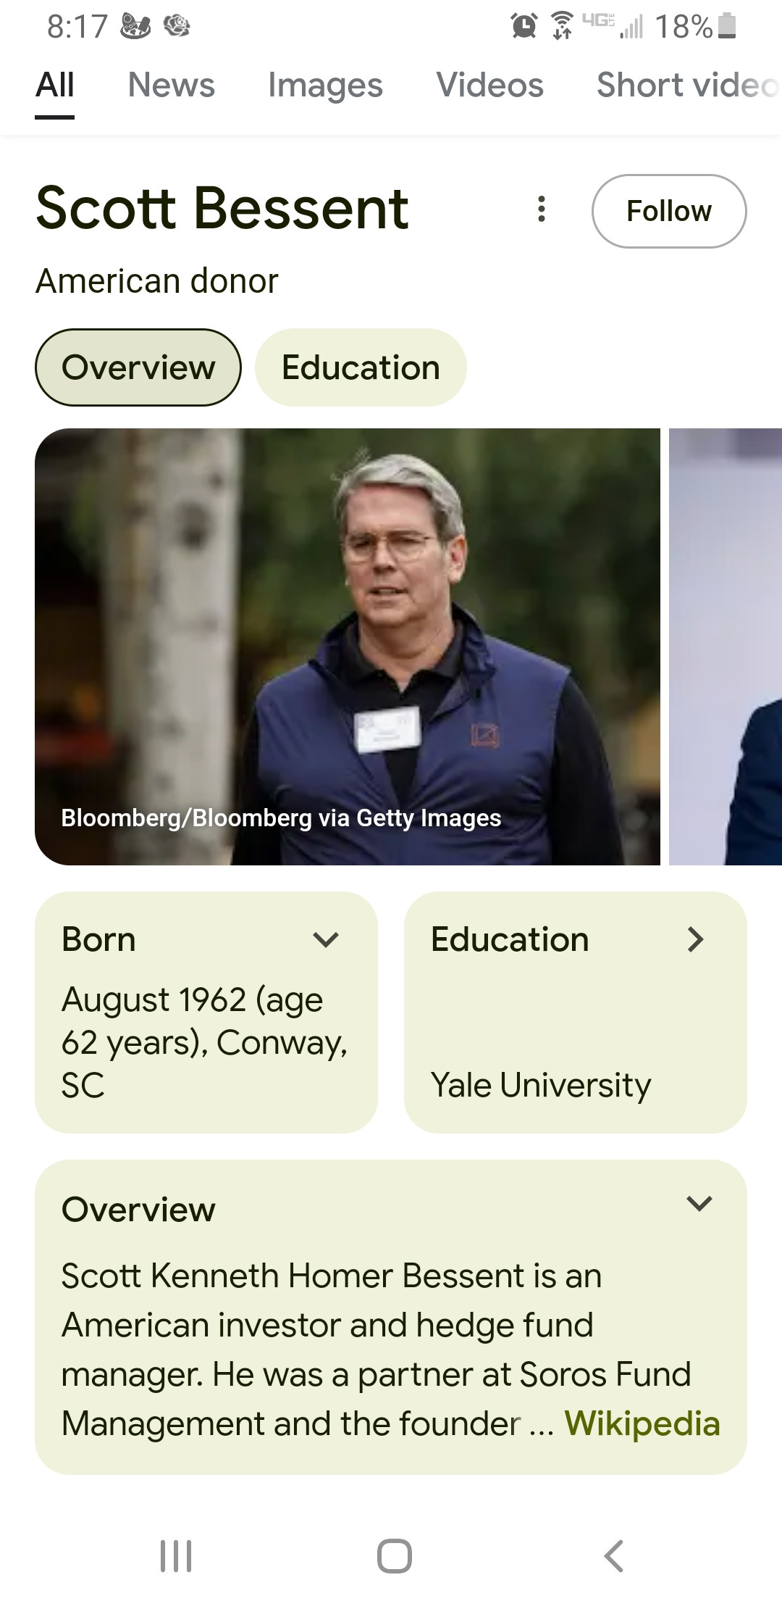The width and height of the screenshot is (782, 1609).
Task: Follow Scott Bessent
Action: 669,211
